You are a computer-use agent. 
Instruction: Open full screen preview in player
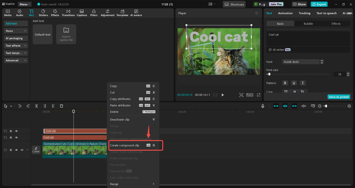pyautogui.click(x=258, y=95)
